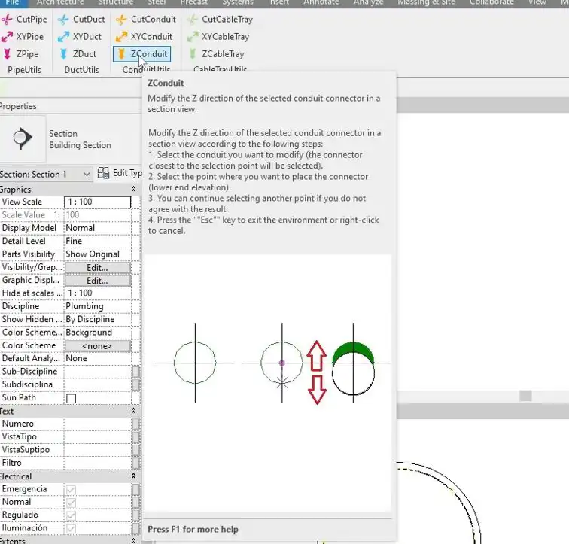This screenshot has width=569, height=544.
Task: Click the DuctUtils panel label
Action: coord(81,70)
